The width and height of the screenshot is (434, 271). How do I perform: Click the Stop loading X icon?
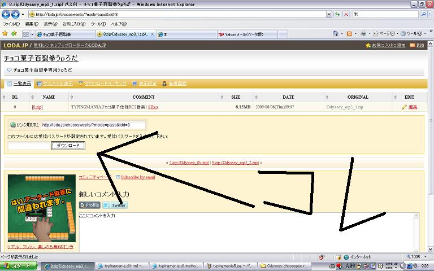tap(344, 14)
